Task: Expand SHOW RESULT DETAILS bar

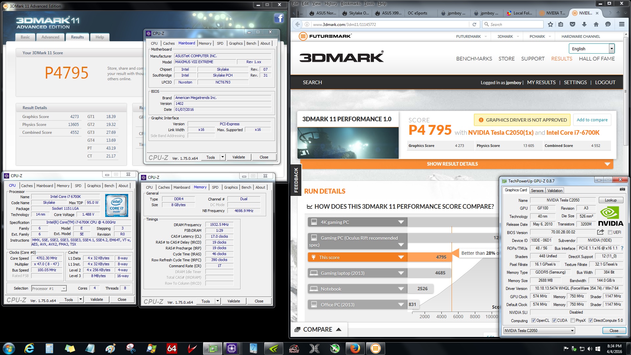Action: (457, 164)
